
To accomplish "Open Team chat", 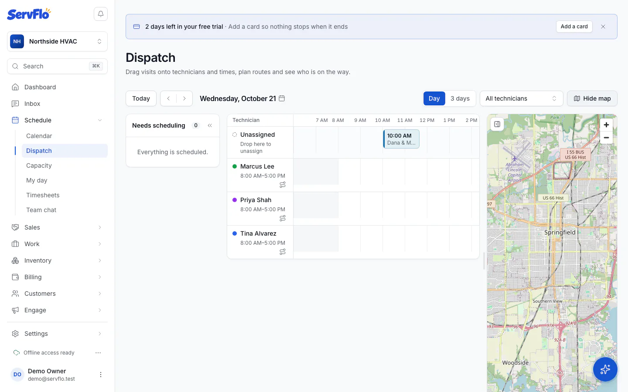I will pyautogui.click(x=65, y=210).
